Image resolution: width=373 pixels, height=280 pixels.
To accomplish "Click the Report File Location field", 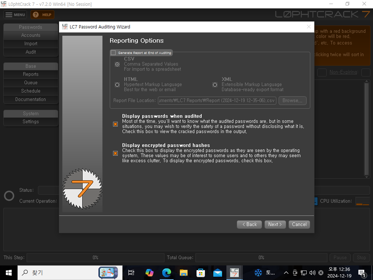I will click(217, 100).
